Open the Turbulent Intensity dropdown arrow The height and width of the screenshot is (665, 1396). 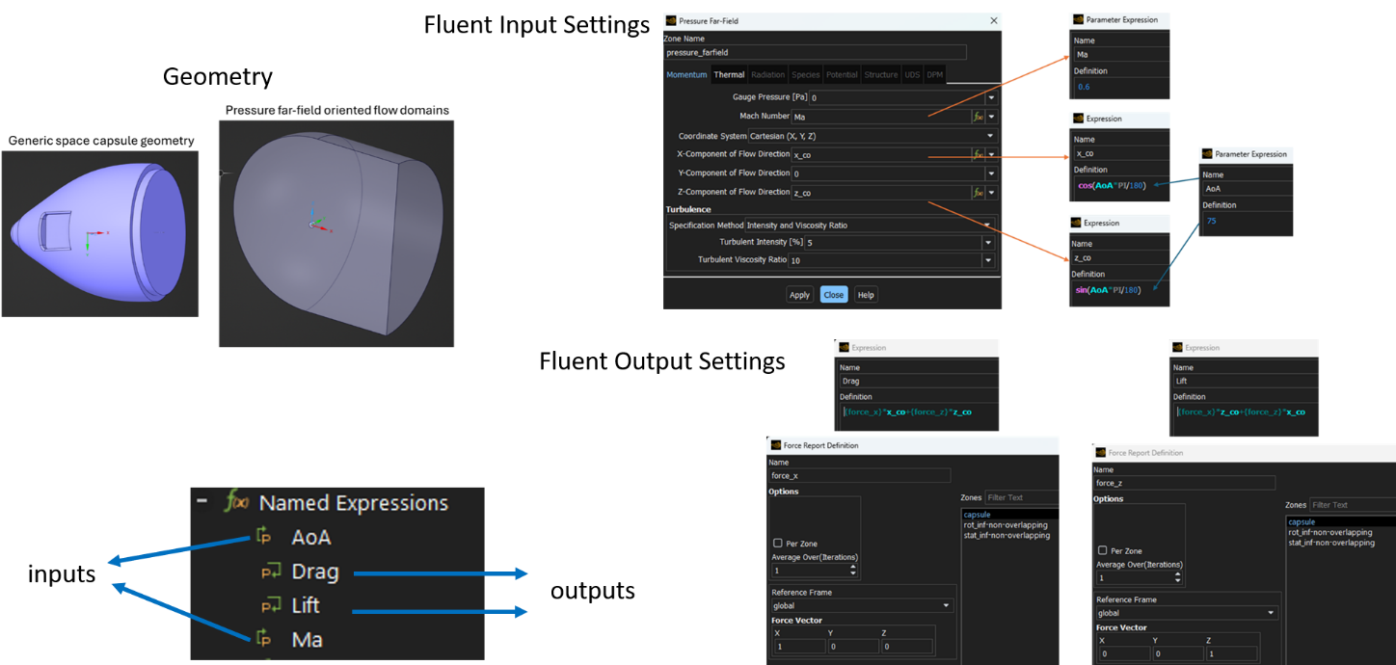tap(988, 243)
